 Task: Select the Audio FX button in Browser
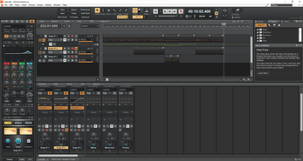(261, 25)
